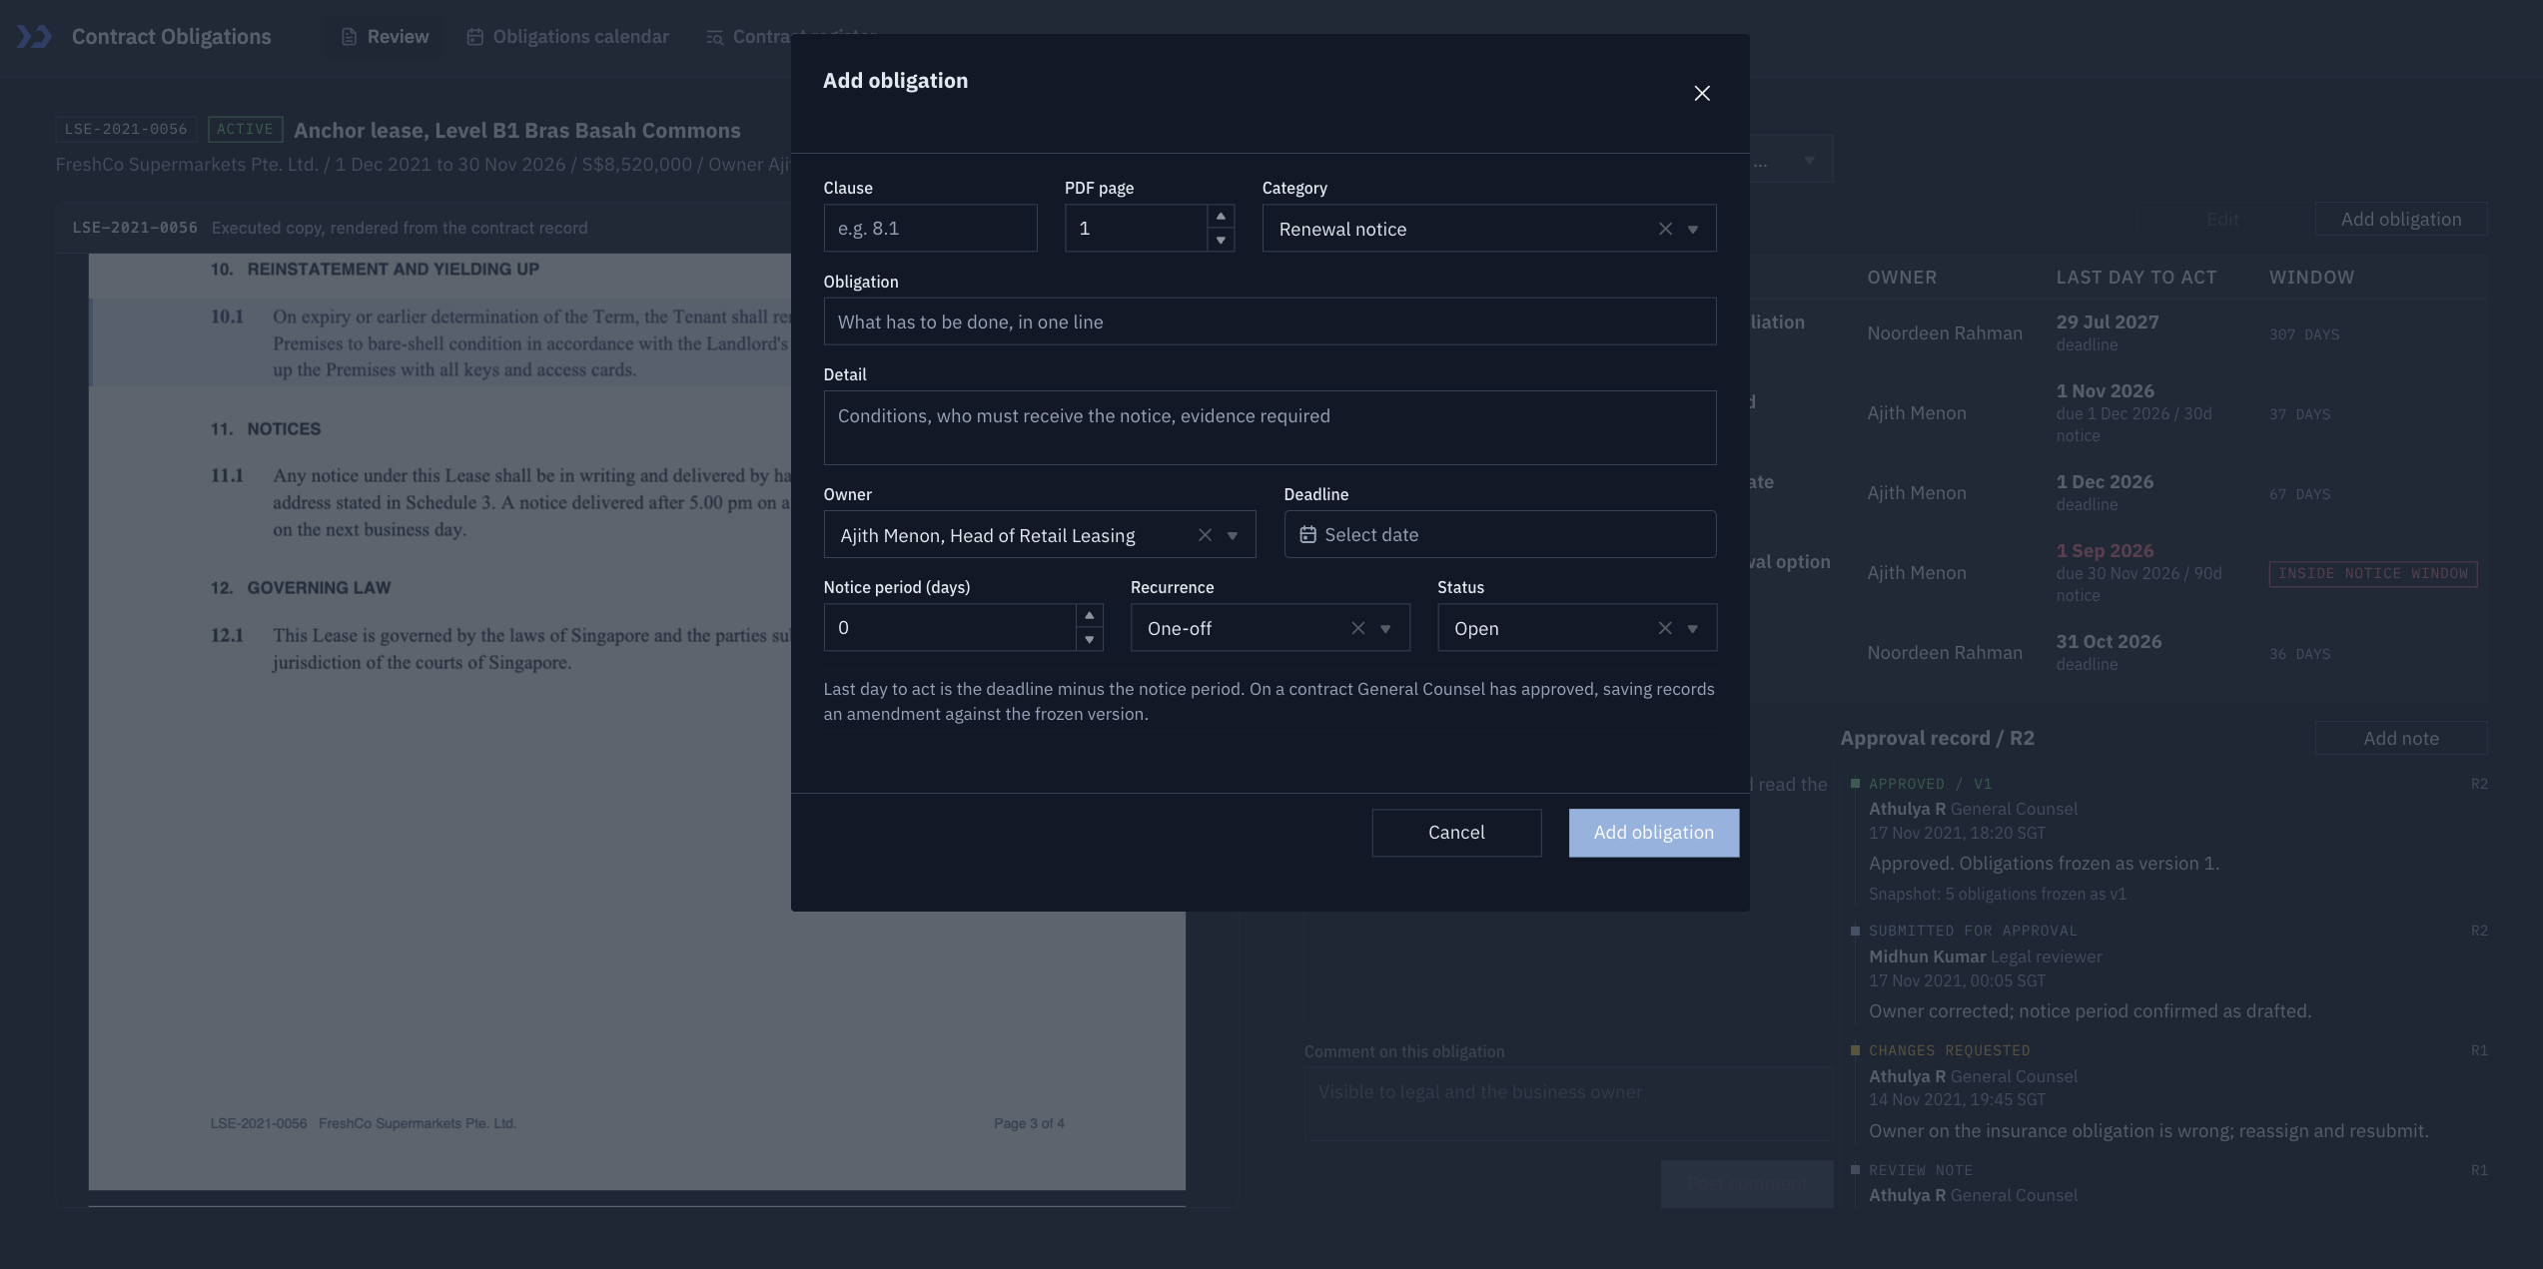
Task: Open the Obligations calendar tab
Action: pos(567,37)
